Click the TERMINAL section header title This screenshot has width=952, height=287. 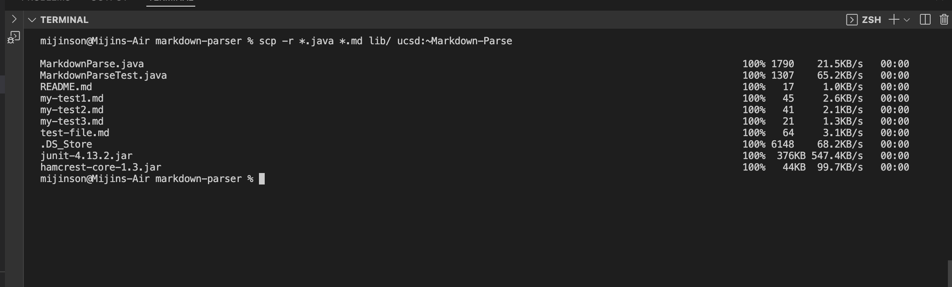tap(65, 20)
